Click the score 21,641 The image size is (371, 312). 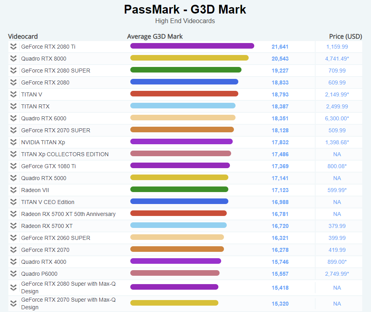[280, 47]
